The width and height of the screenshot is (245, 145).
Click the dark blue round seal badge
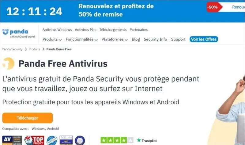click(80, 140)
